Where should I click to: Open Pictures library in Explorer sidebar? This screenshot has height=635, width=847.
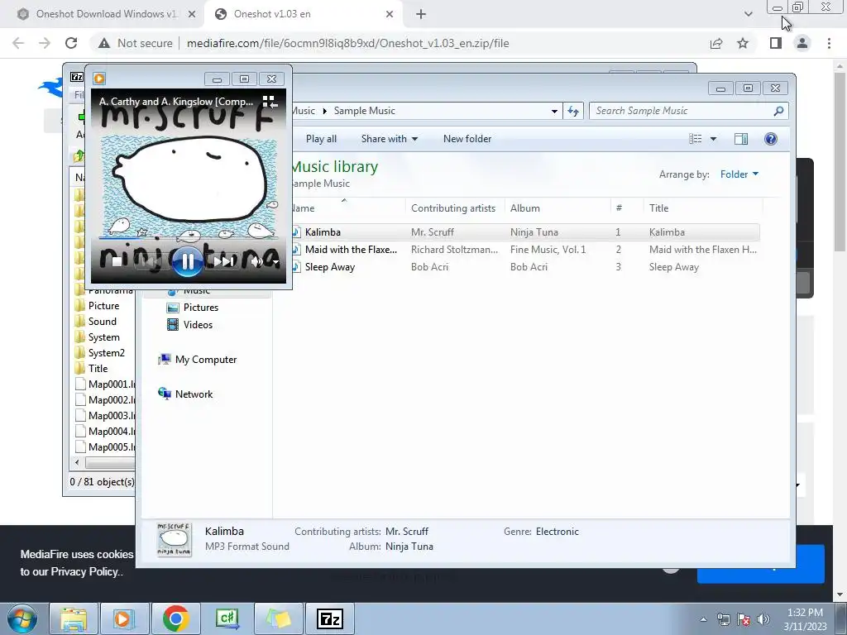(x=193, y=308)
